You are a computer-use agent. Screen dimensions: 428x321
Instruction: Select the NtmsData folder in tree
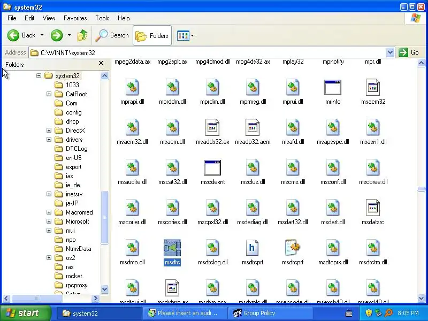78,249
